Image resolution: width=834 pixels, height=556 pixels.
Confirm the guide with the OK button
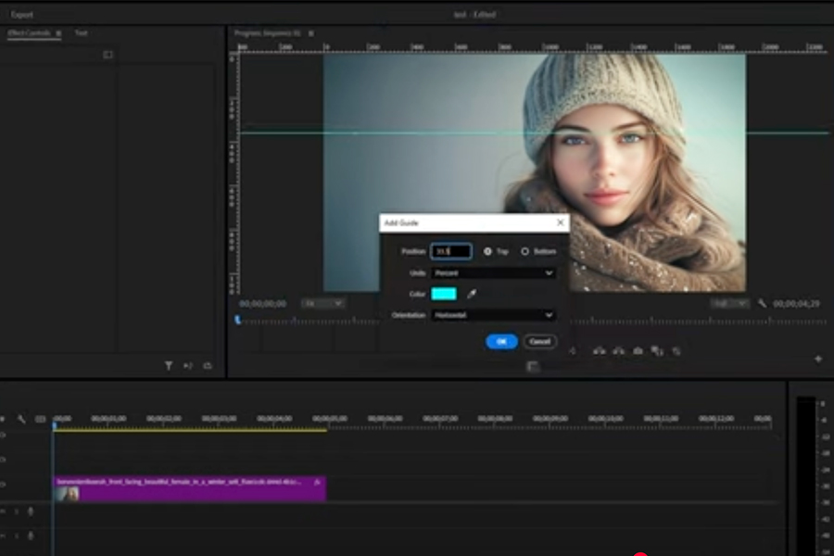(501, 342)
